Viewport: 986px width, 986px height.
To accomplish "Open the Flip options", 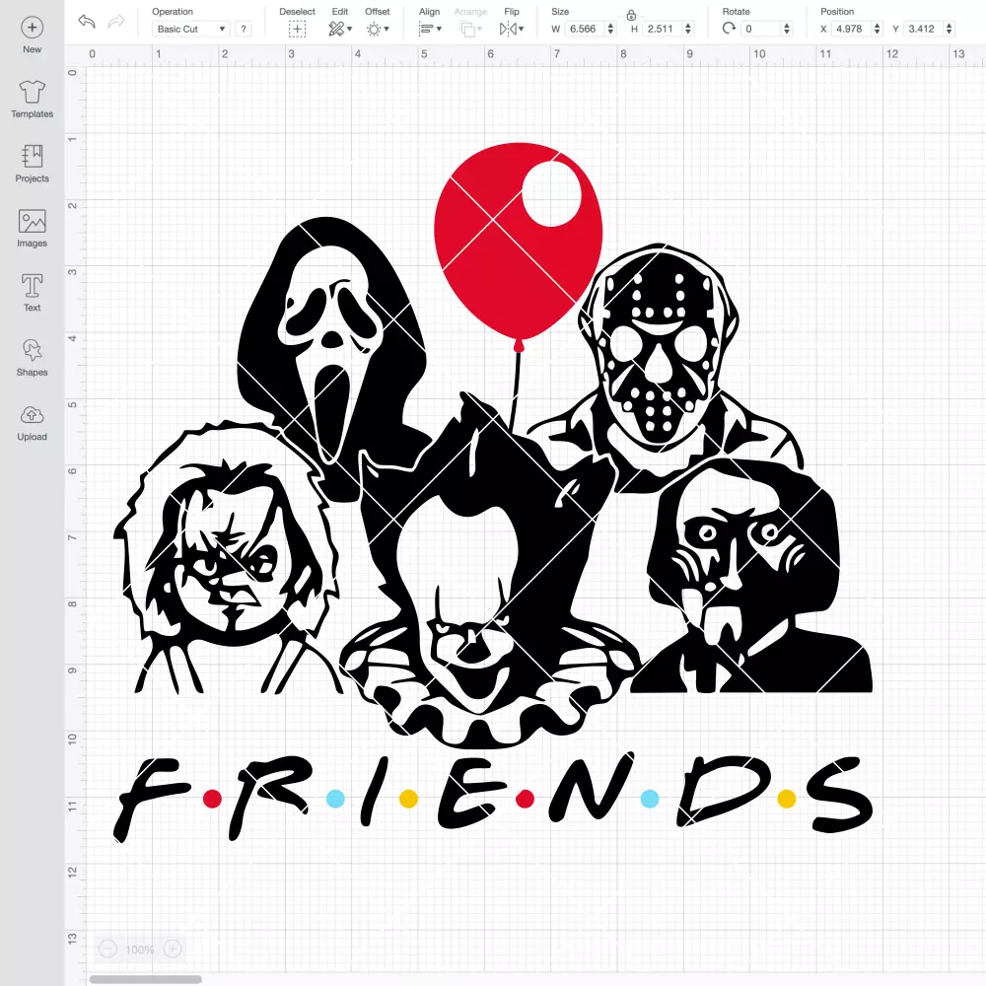I will 508,29.
